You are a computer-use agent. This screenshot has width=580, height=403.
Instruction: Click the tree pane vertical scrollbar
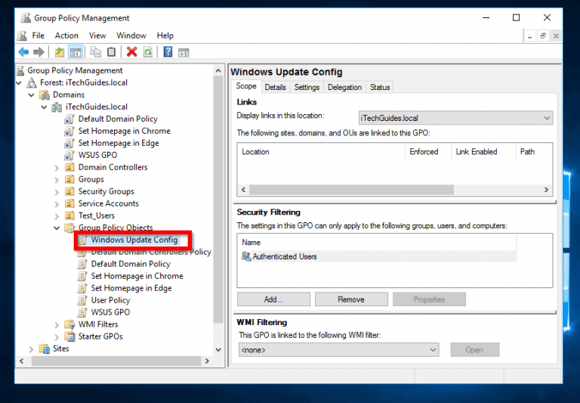218,200
